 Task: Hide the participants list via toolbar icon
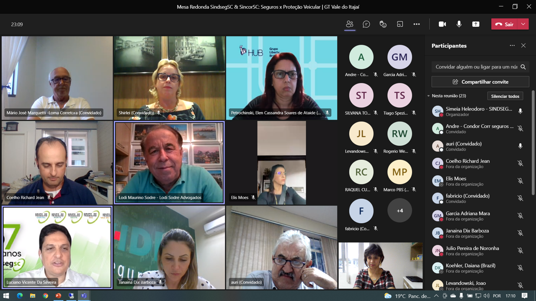(350, 24)
